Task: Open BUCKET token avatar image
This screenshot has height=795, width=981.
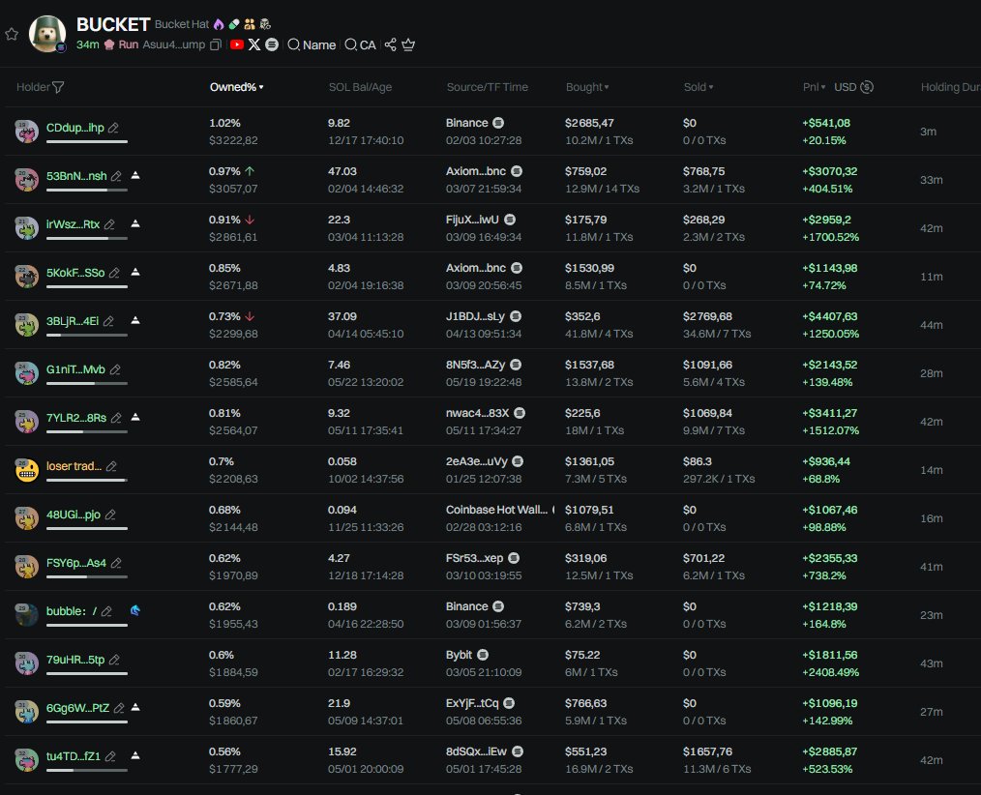Action: (47, 34)
